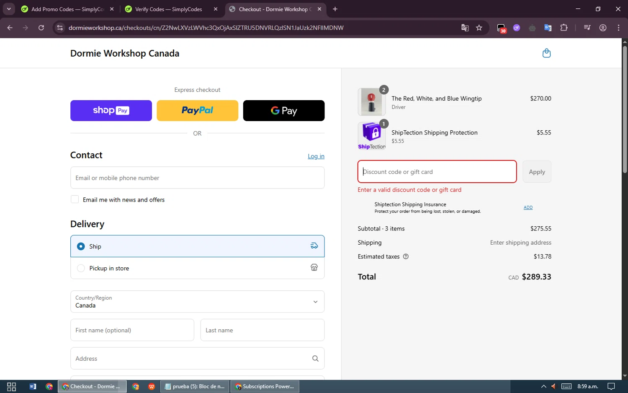Click the browser address bar URL
This screenshot has width=628, height=393.
(206, 28)
